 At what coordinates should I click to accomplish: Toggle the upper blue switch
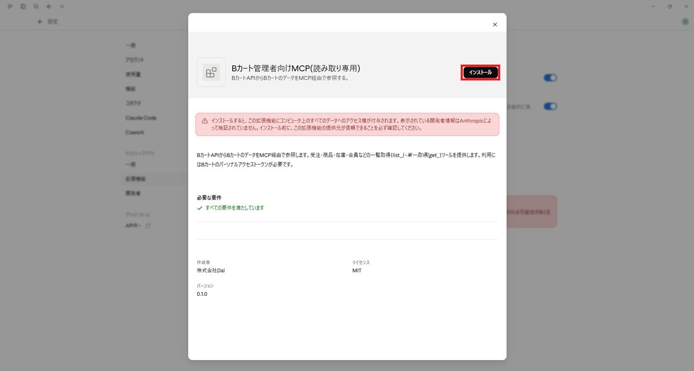tap(550, 78)
